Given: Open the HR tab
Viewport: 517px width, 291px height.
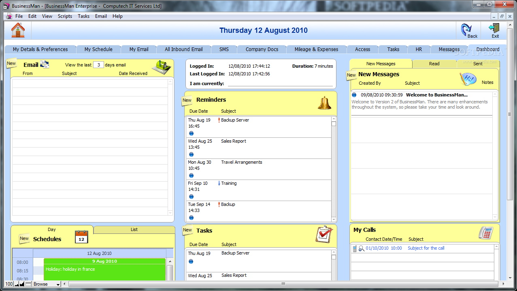Looking at the screenshot, I should coord(419,49).
